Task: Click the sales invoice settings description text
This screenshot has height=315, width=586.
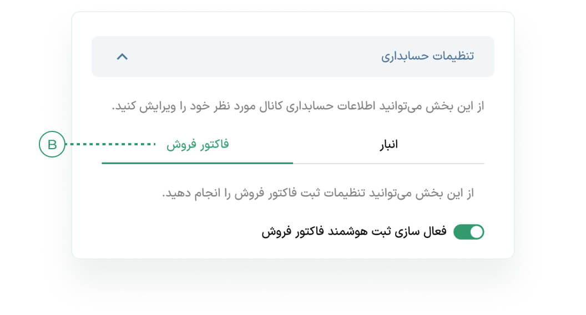Action: point(317,194)
